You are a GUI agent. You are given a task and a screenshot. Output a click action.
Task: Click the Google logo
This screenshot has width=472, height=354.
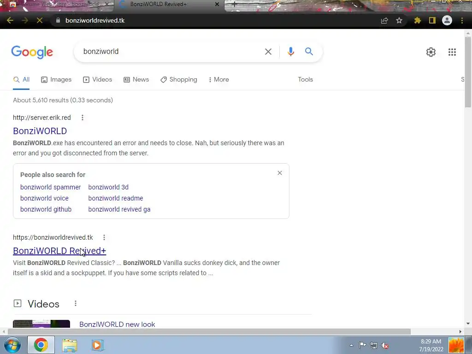32,53
